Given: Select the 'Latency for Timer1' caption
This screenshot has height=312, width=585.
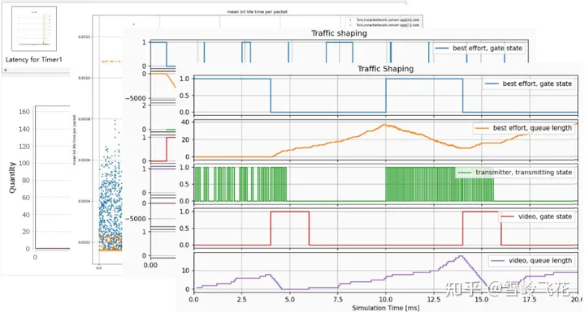Looking at the screenshot, I should pos(33,60).
